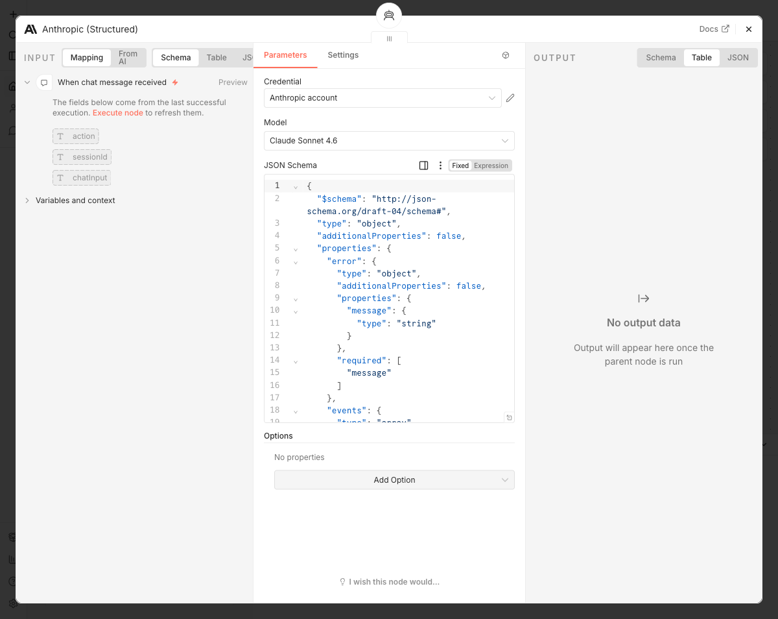Image resolution: width=778 pixels, height=619 pixels.
Task: Select the action field pill
Action: point(76,136)
